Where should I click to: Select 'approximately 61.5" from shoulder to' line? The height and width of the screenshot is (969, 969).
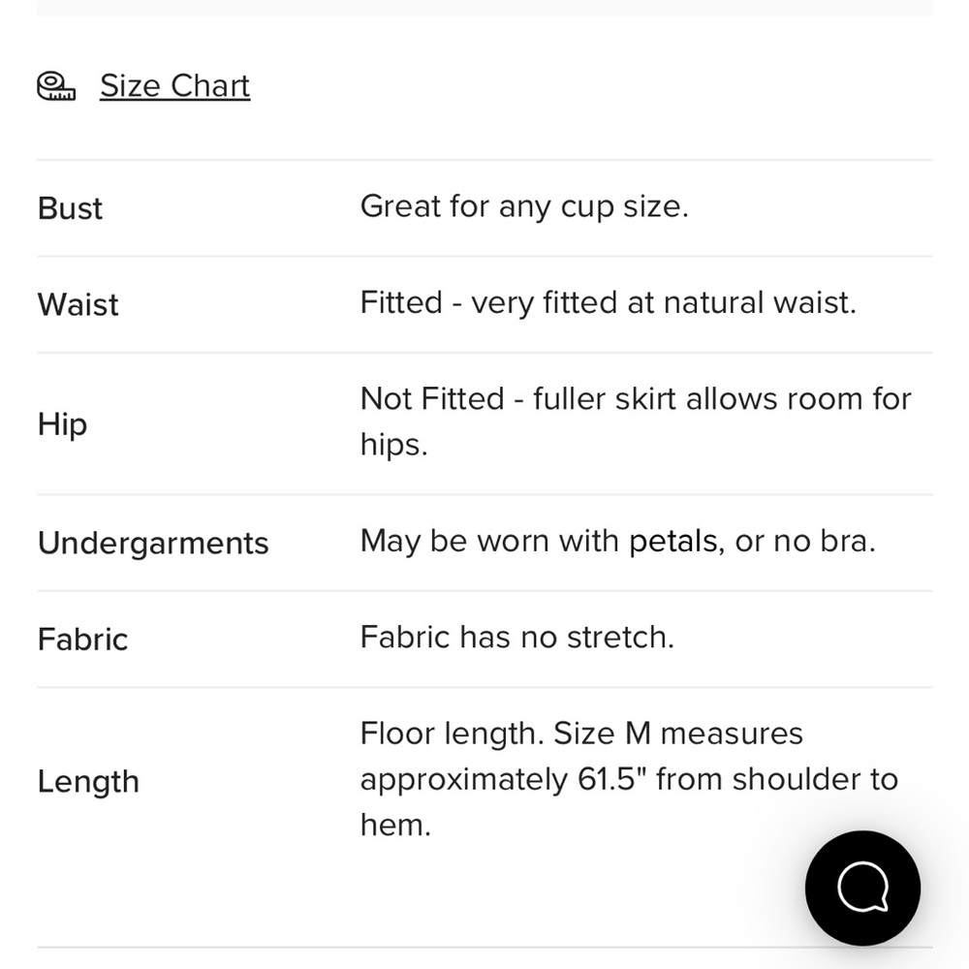629,779
